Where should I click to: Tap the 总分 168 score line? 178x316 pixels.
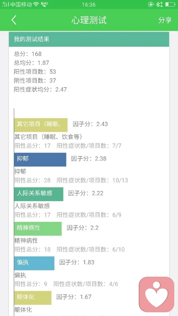(x=28, y=54)
